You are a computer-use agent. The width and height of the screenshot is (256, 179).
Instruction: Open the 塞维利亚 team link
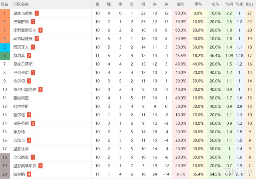(21, 98)
